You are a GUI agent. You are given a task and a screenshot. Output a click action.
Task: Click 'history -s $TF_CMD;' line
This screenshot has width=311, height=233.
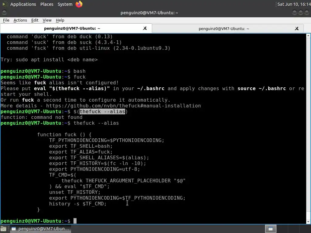pyautogui.click(x=78, y=204)
